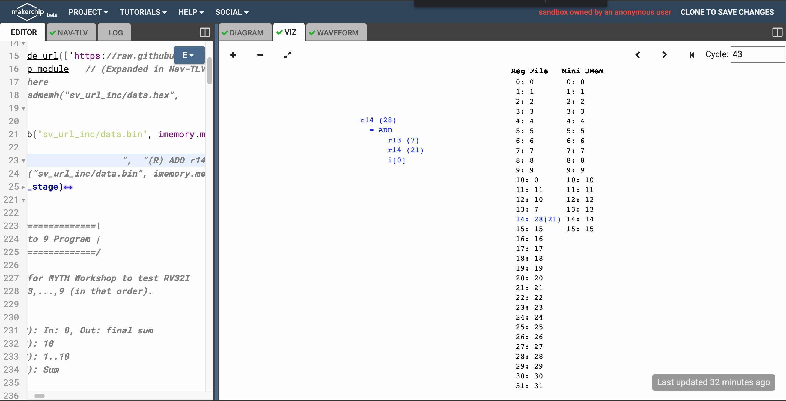Expand folded code at line 25
This screenshot has width=786, height=401.
(x=23, y=187)
